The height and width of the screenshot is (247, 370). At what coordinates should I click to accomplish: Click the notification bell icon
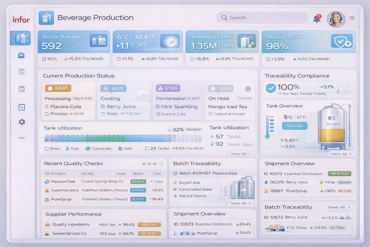(x=316, y=18)
